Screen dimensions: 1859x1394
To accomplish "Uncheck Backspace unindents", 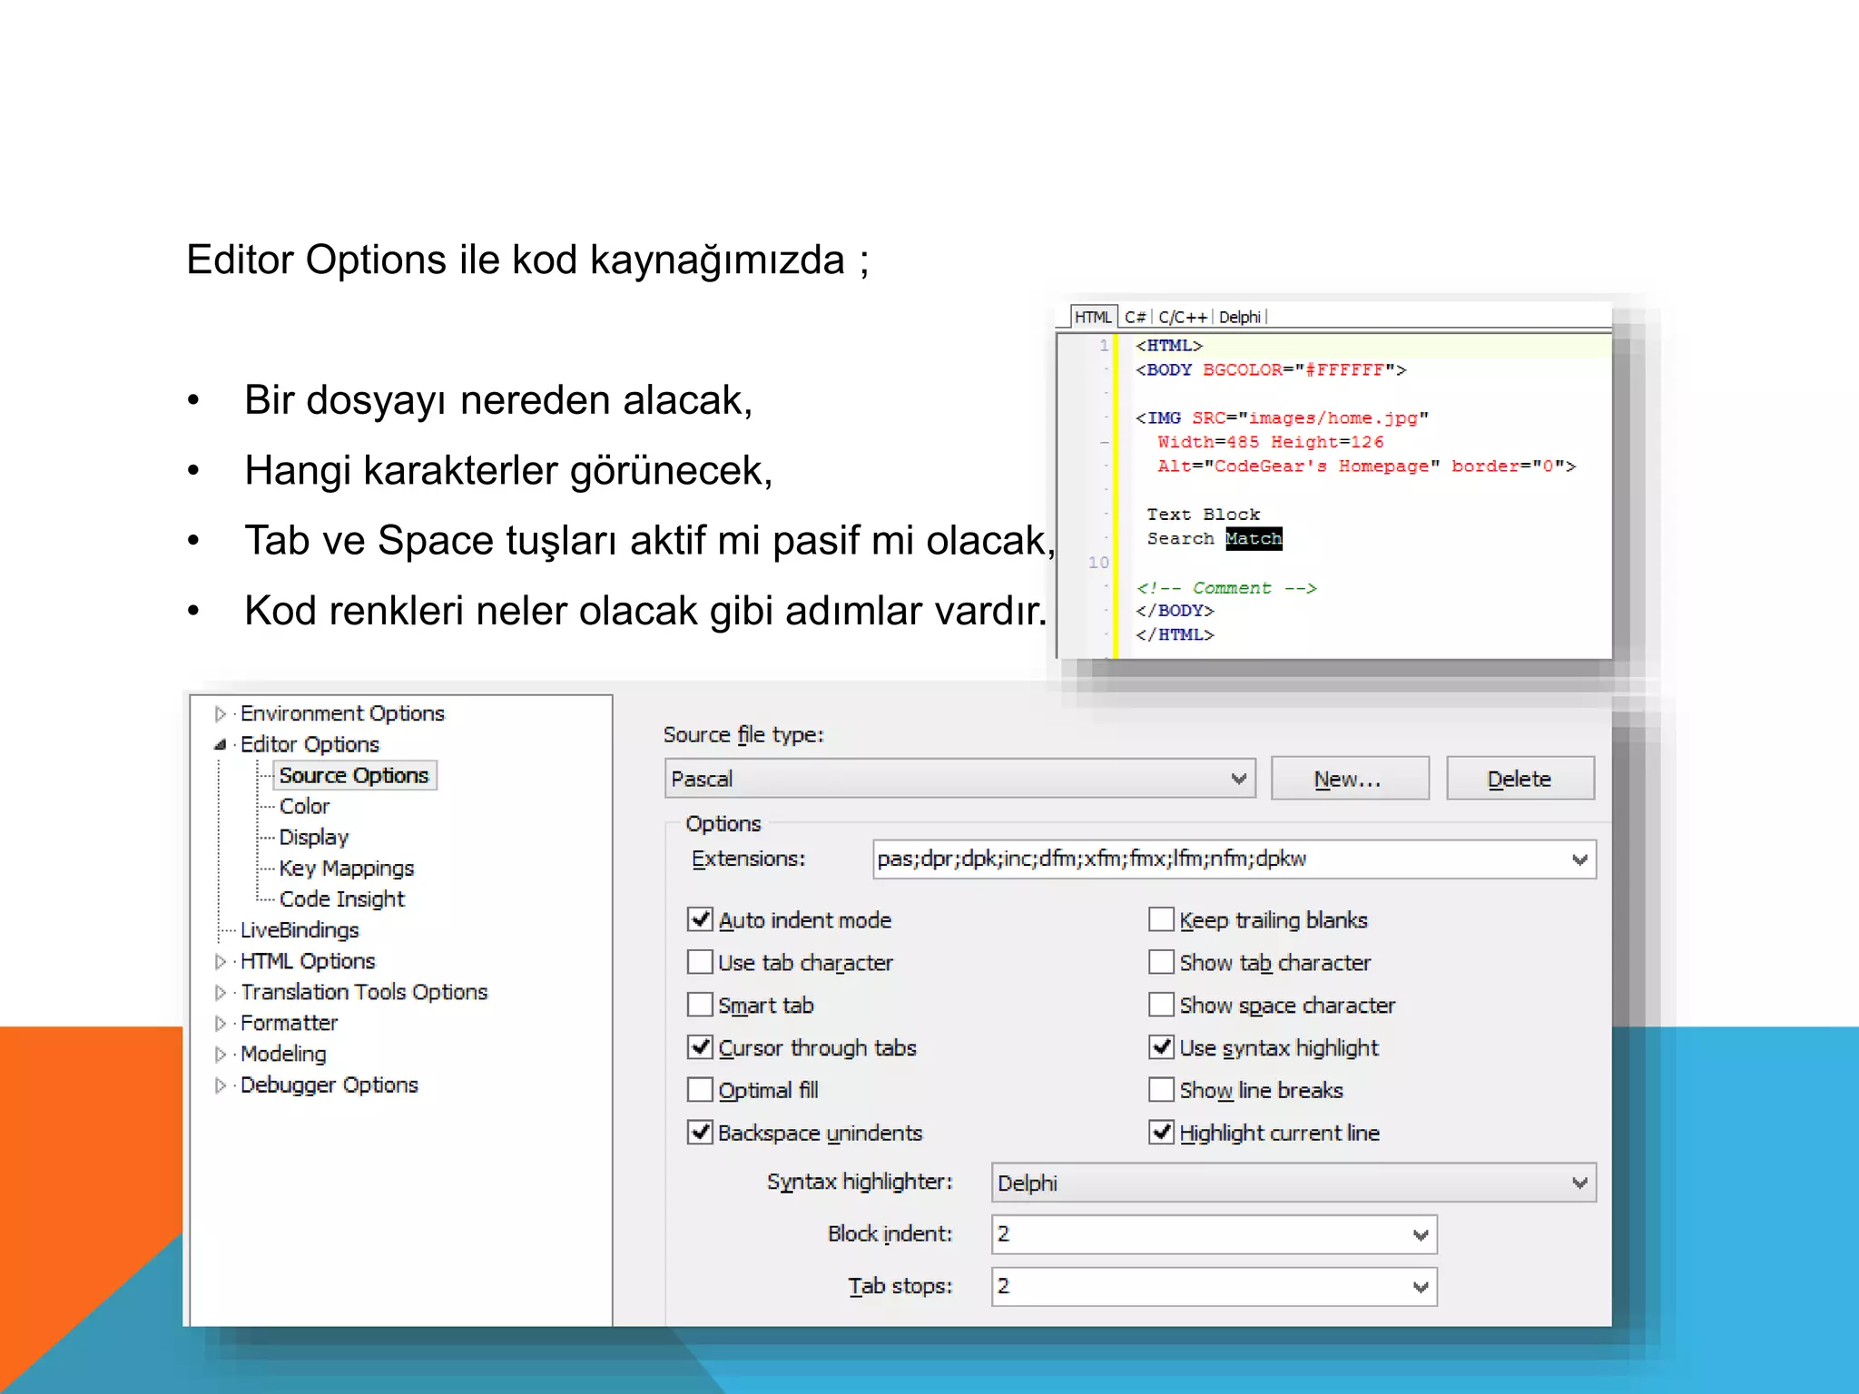I will (x=700, y=1132).
